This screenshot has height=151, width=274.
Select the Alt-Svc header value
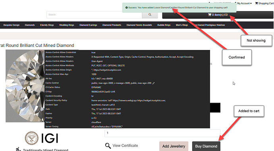(x=102, y=78)
